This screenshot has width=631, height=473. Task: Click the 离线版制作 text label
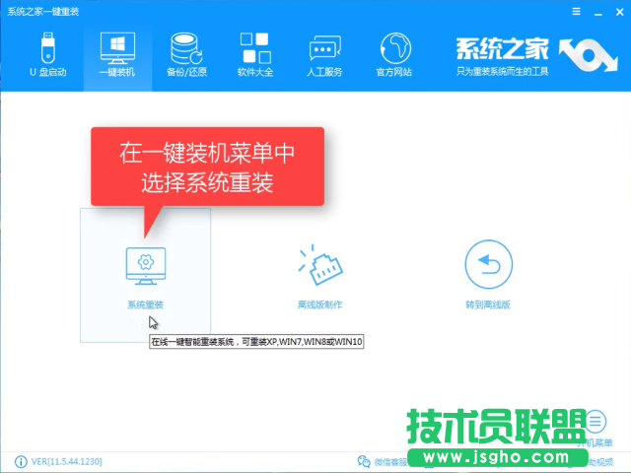pos(318,304)
